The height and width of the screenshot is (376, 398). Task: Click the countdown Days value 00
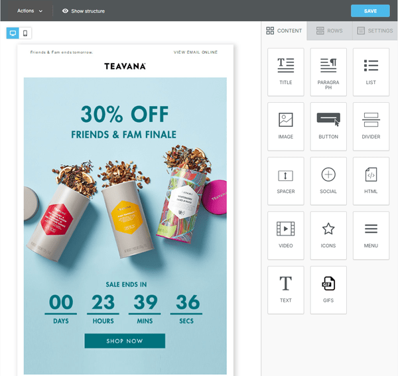point(61,302)
